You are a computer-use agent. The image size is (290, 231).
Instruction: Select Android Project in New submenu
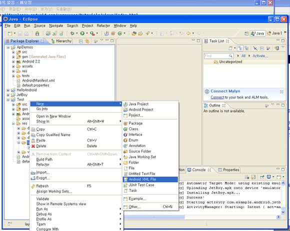[150, 109]
